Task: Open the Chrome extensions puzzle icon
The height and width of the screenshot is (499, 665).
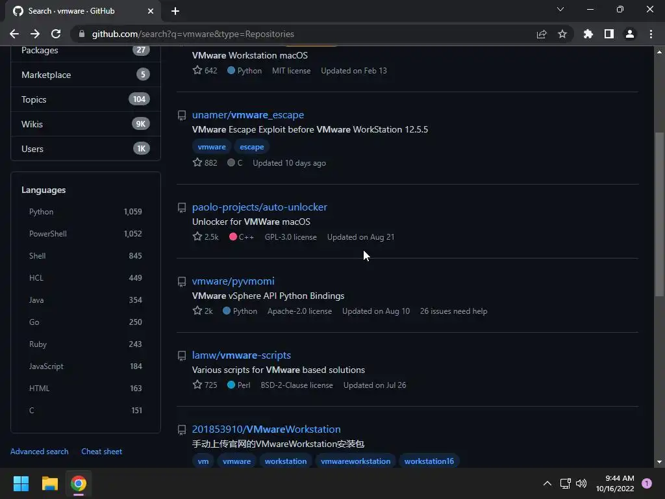Action: tap(588, 34)
